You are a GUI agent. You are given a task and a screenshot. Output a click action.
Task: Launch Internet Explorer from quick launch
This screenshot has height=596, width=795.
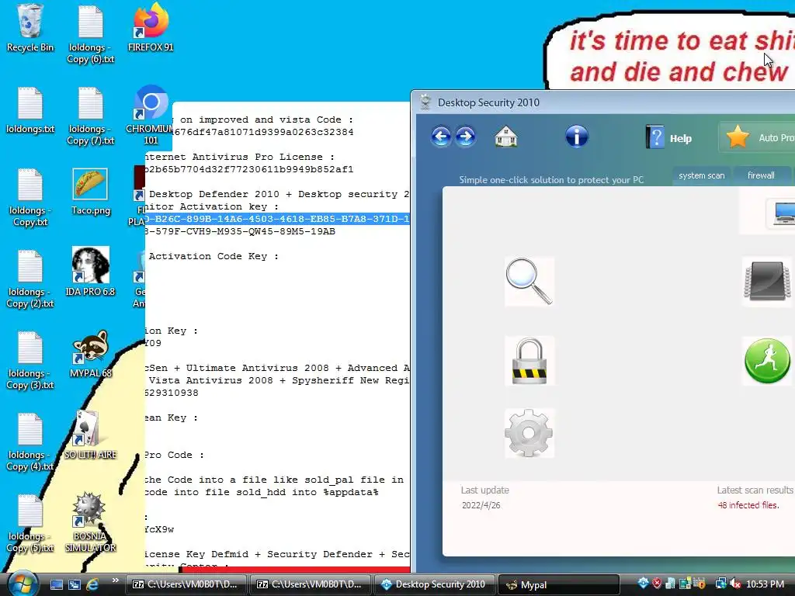(93, 584)
